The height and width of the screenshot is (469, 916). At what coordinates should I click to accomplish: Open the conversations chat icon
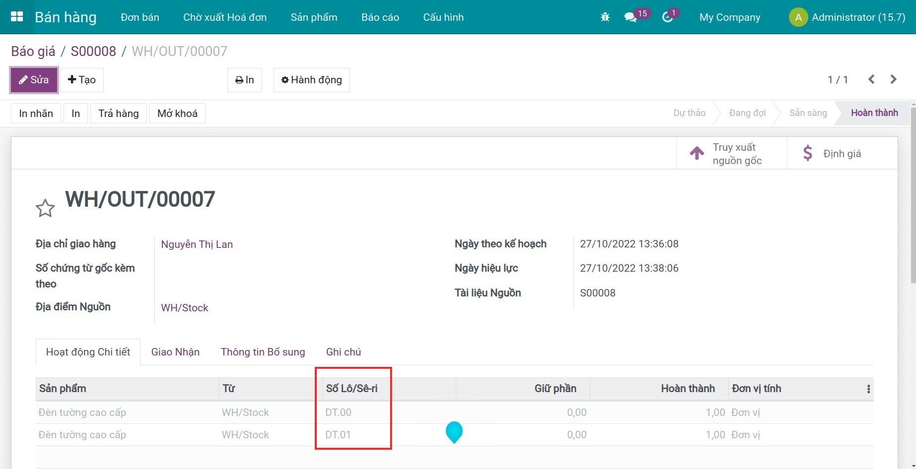coord(631,17)
